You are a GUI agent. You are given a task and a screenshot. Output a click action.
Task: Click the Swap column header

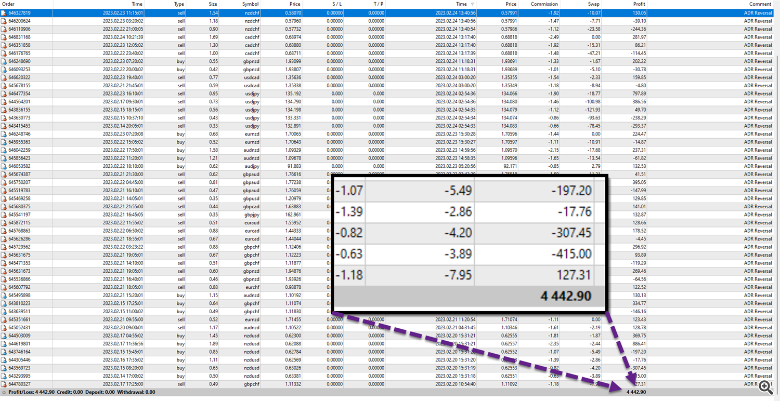tap(593, 4)
